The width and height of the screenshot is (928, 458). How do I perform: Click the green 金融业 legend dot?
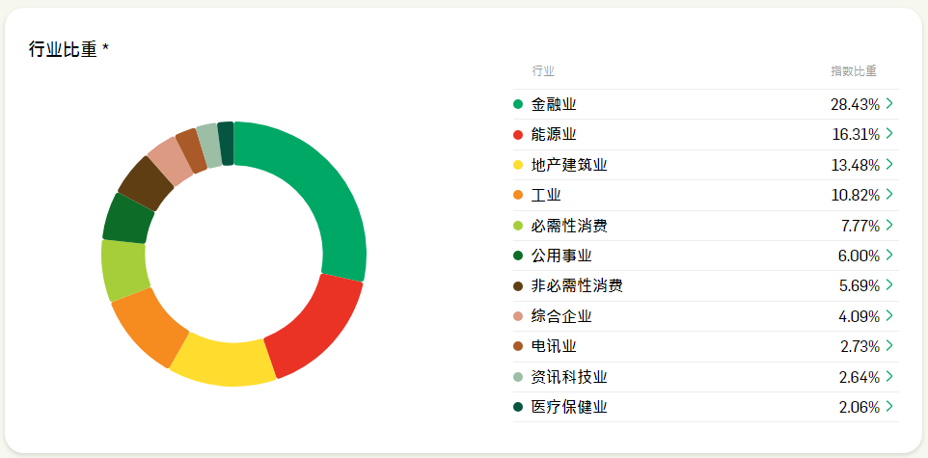(x=518, y=104)
